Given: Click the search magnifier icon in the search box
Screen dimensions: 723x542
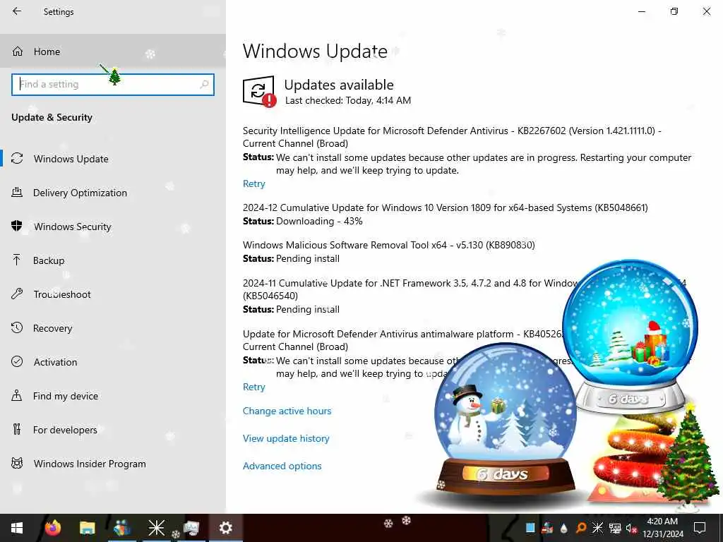Looking at the screenshot, I should 204,85.
